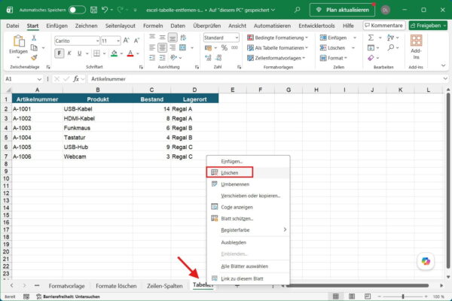Image resolution: width=452 pixels, height=301 pixels.
Task: Select cell with USB-Kabel
Action: pyautogui.click(x=98, y=109)
